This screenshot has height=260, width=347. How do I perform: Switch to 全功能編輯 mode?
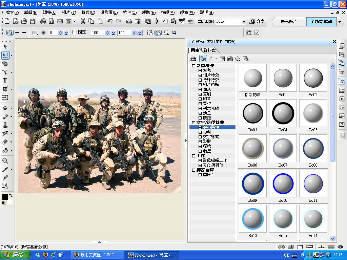click(x=321, y=21)
